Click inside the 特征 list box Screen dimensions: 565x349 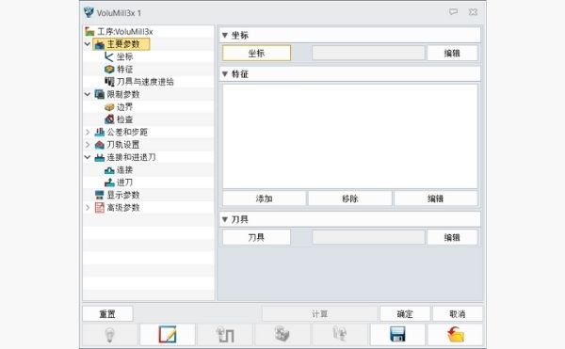(350, 136)
